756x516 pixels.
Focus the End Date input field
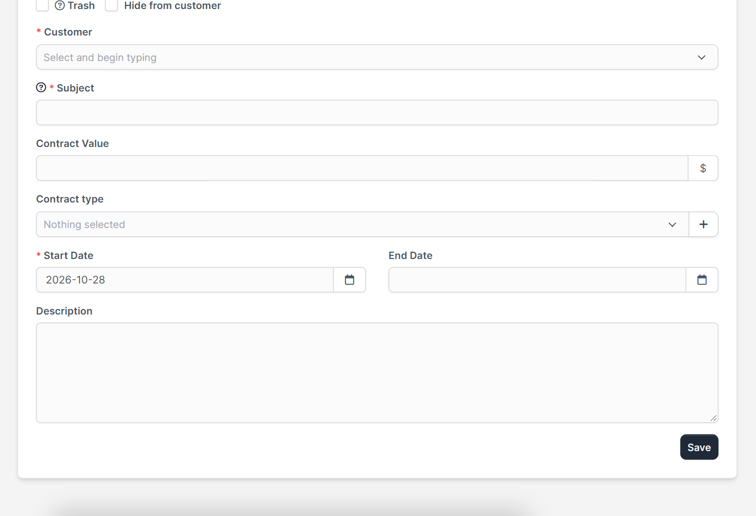tap(537, 280)
